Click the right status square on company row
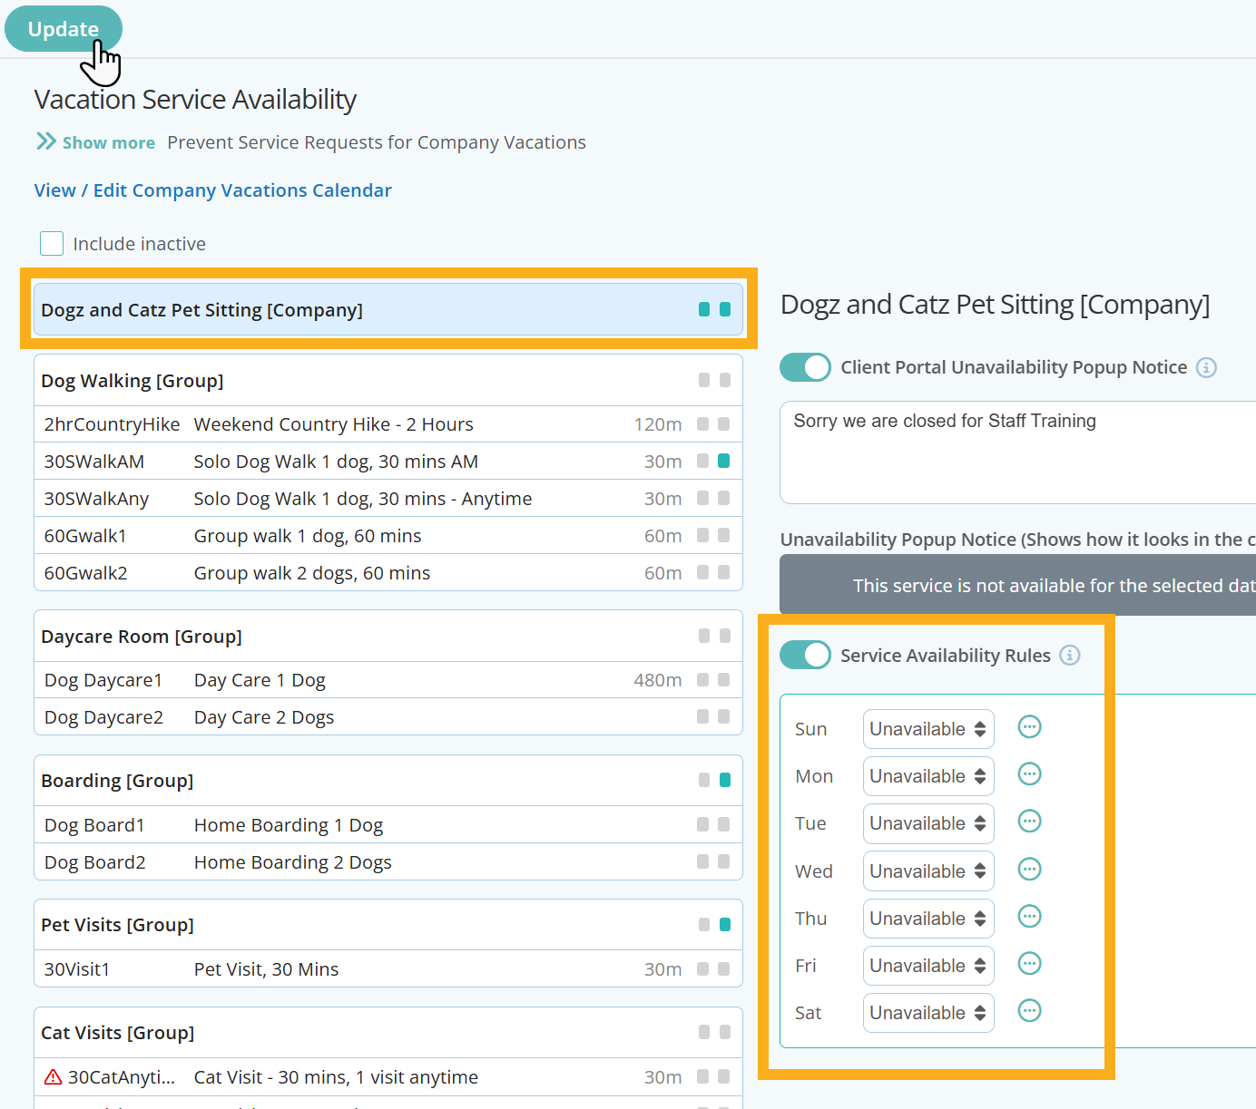This screenshot has height=1109, width=1256. [x=724, y=309]
